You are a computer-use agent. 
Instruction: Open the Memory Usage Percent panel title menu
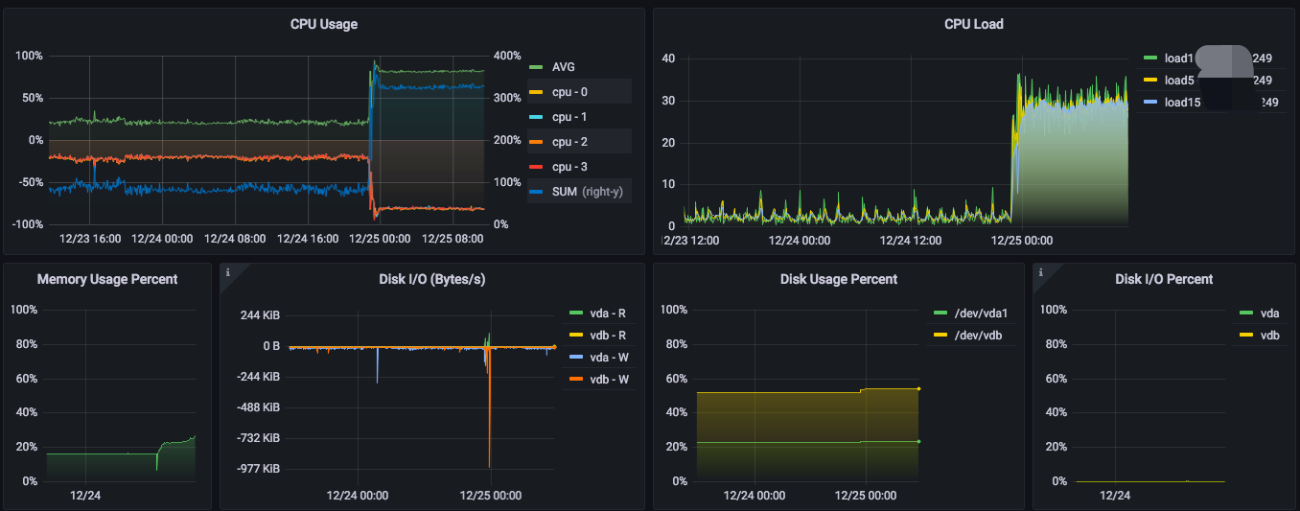coord(106,279)
